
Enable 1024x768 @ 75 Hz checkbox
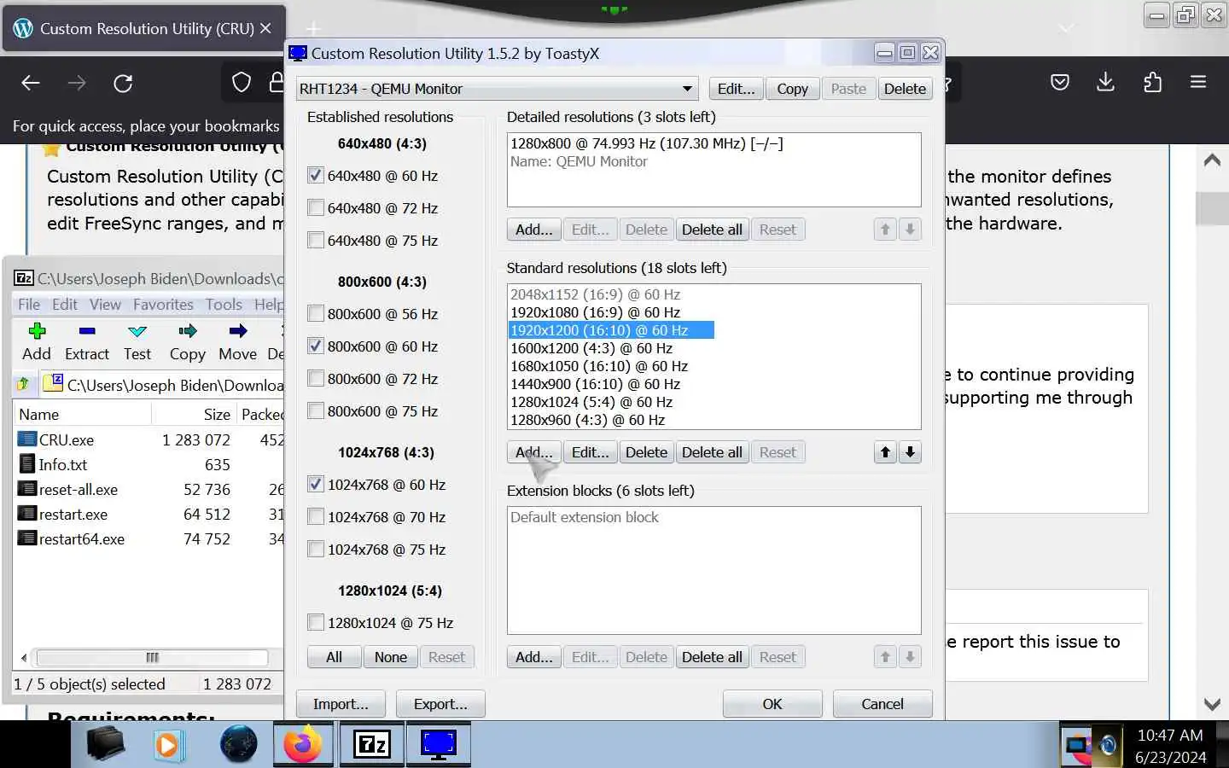316,550
